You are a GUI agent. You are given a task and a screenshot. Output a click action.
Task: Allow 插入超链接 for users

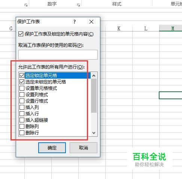22,120
